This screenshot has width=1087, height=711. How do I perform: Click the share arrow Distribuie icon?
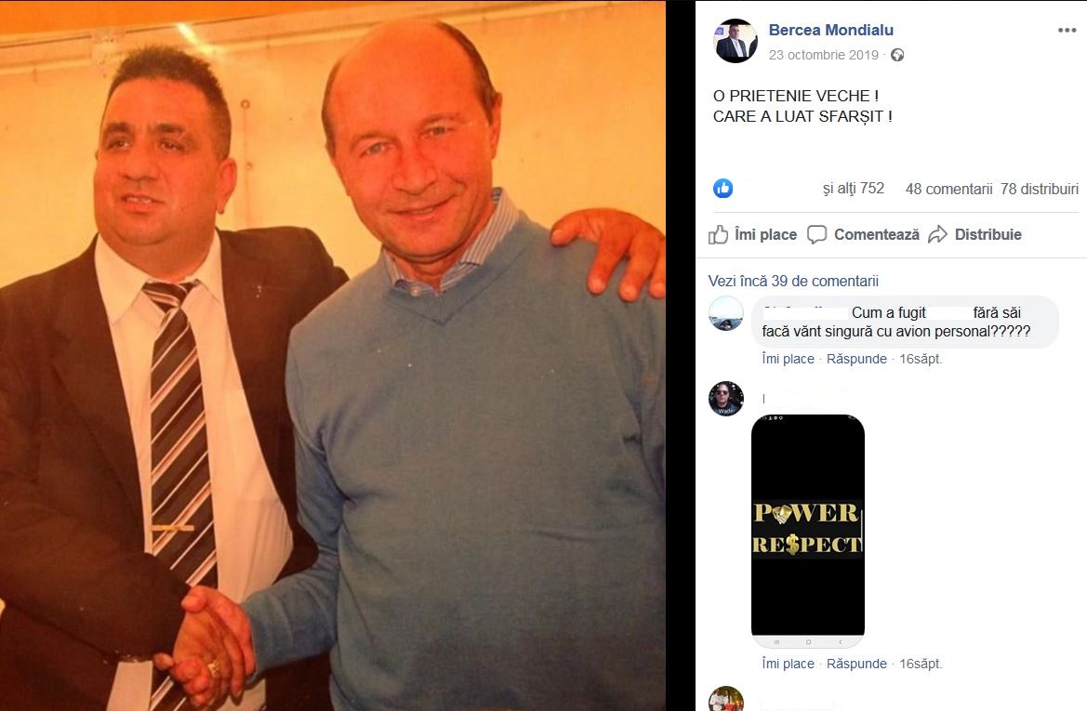tap(937, 234)
